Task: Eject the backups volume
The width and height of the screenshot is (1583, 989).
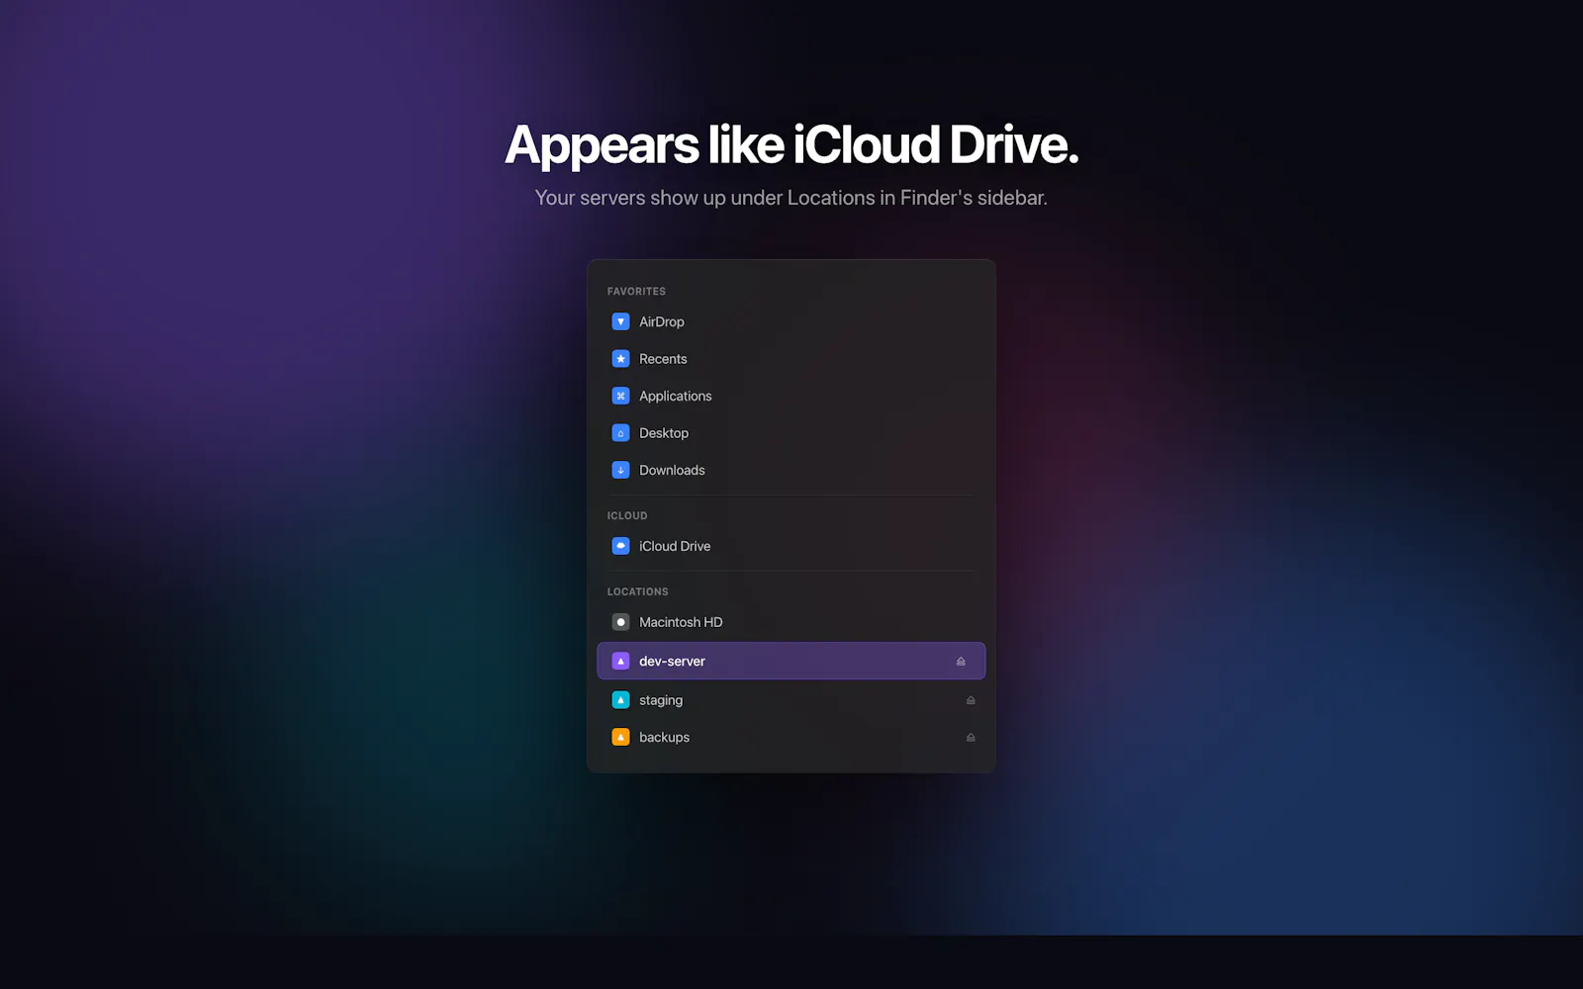Action: (x=971, y=737)
